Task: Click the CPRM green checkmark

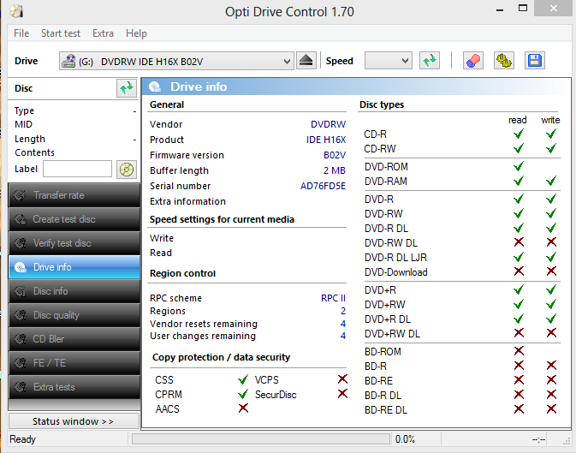Action: (x=243, y=394)
